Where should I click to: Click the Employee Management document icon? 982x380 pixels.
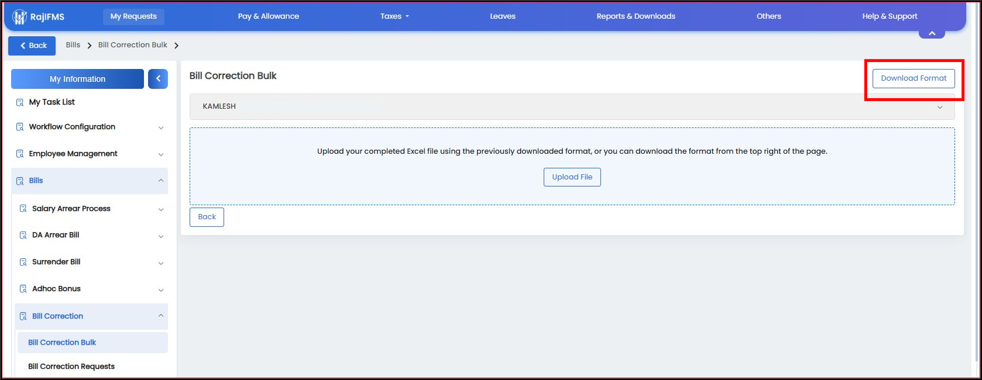pos(20,154)
